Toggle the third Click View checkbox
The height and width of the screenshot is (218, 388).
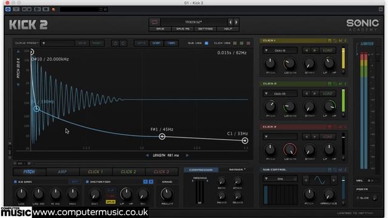pos(248,43)
